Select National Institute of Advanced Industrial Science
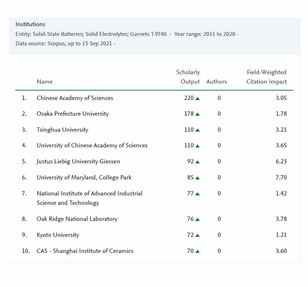This screenshot has width=308, height=287. [x=89, y=198]
